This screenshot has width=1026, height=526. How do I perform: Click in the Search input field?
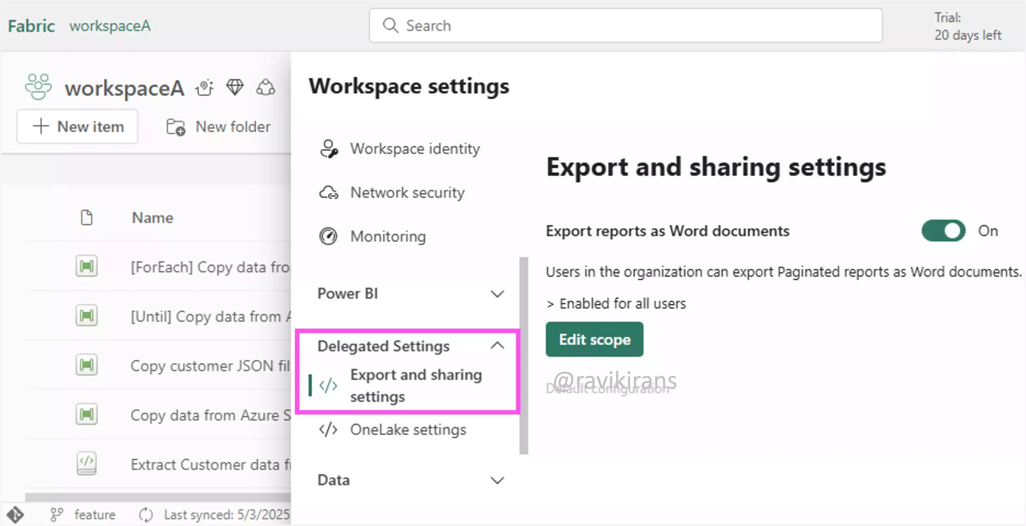[626, 25]
